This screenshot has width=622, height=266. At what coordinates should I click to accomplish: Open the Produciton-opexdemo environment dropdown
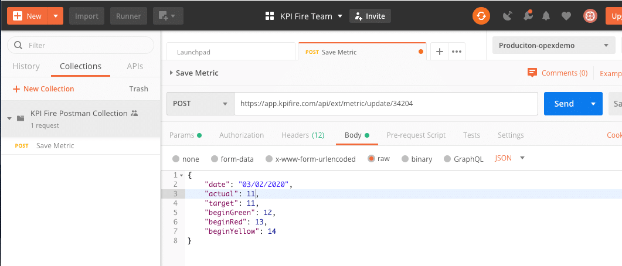click(553, 46)
